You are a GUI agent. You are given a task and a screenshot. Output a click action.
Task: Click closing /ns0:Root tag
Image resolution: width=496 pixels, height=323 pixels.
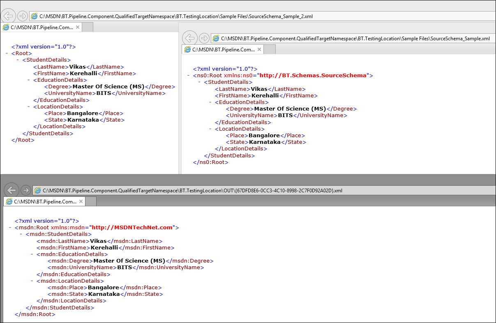click(x=211, y=162)
